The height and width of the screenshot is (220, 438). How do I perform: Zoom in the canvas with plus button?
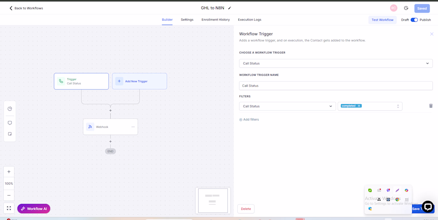tap(9, 172)
